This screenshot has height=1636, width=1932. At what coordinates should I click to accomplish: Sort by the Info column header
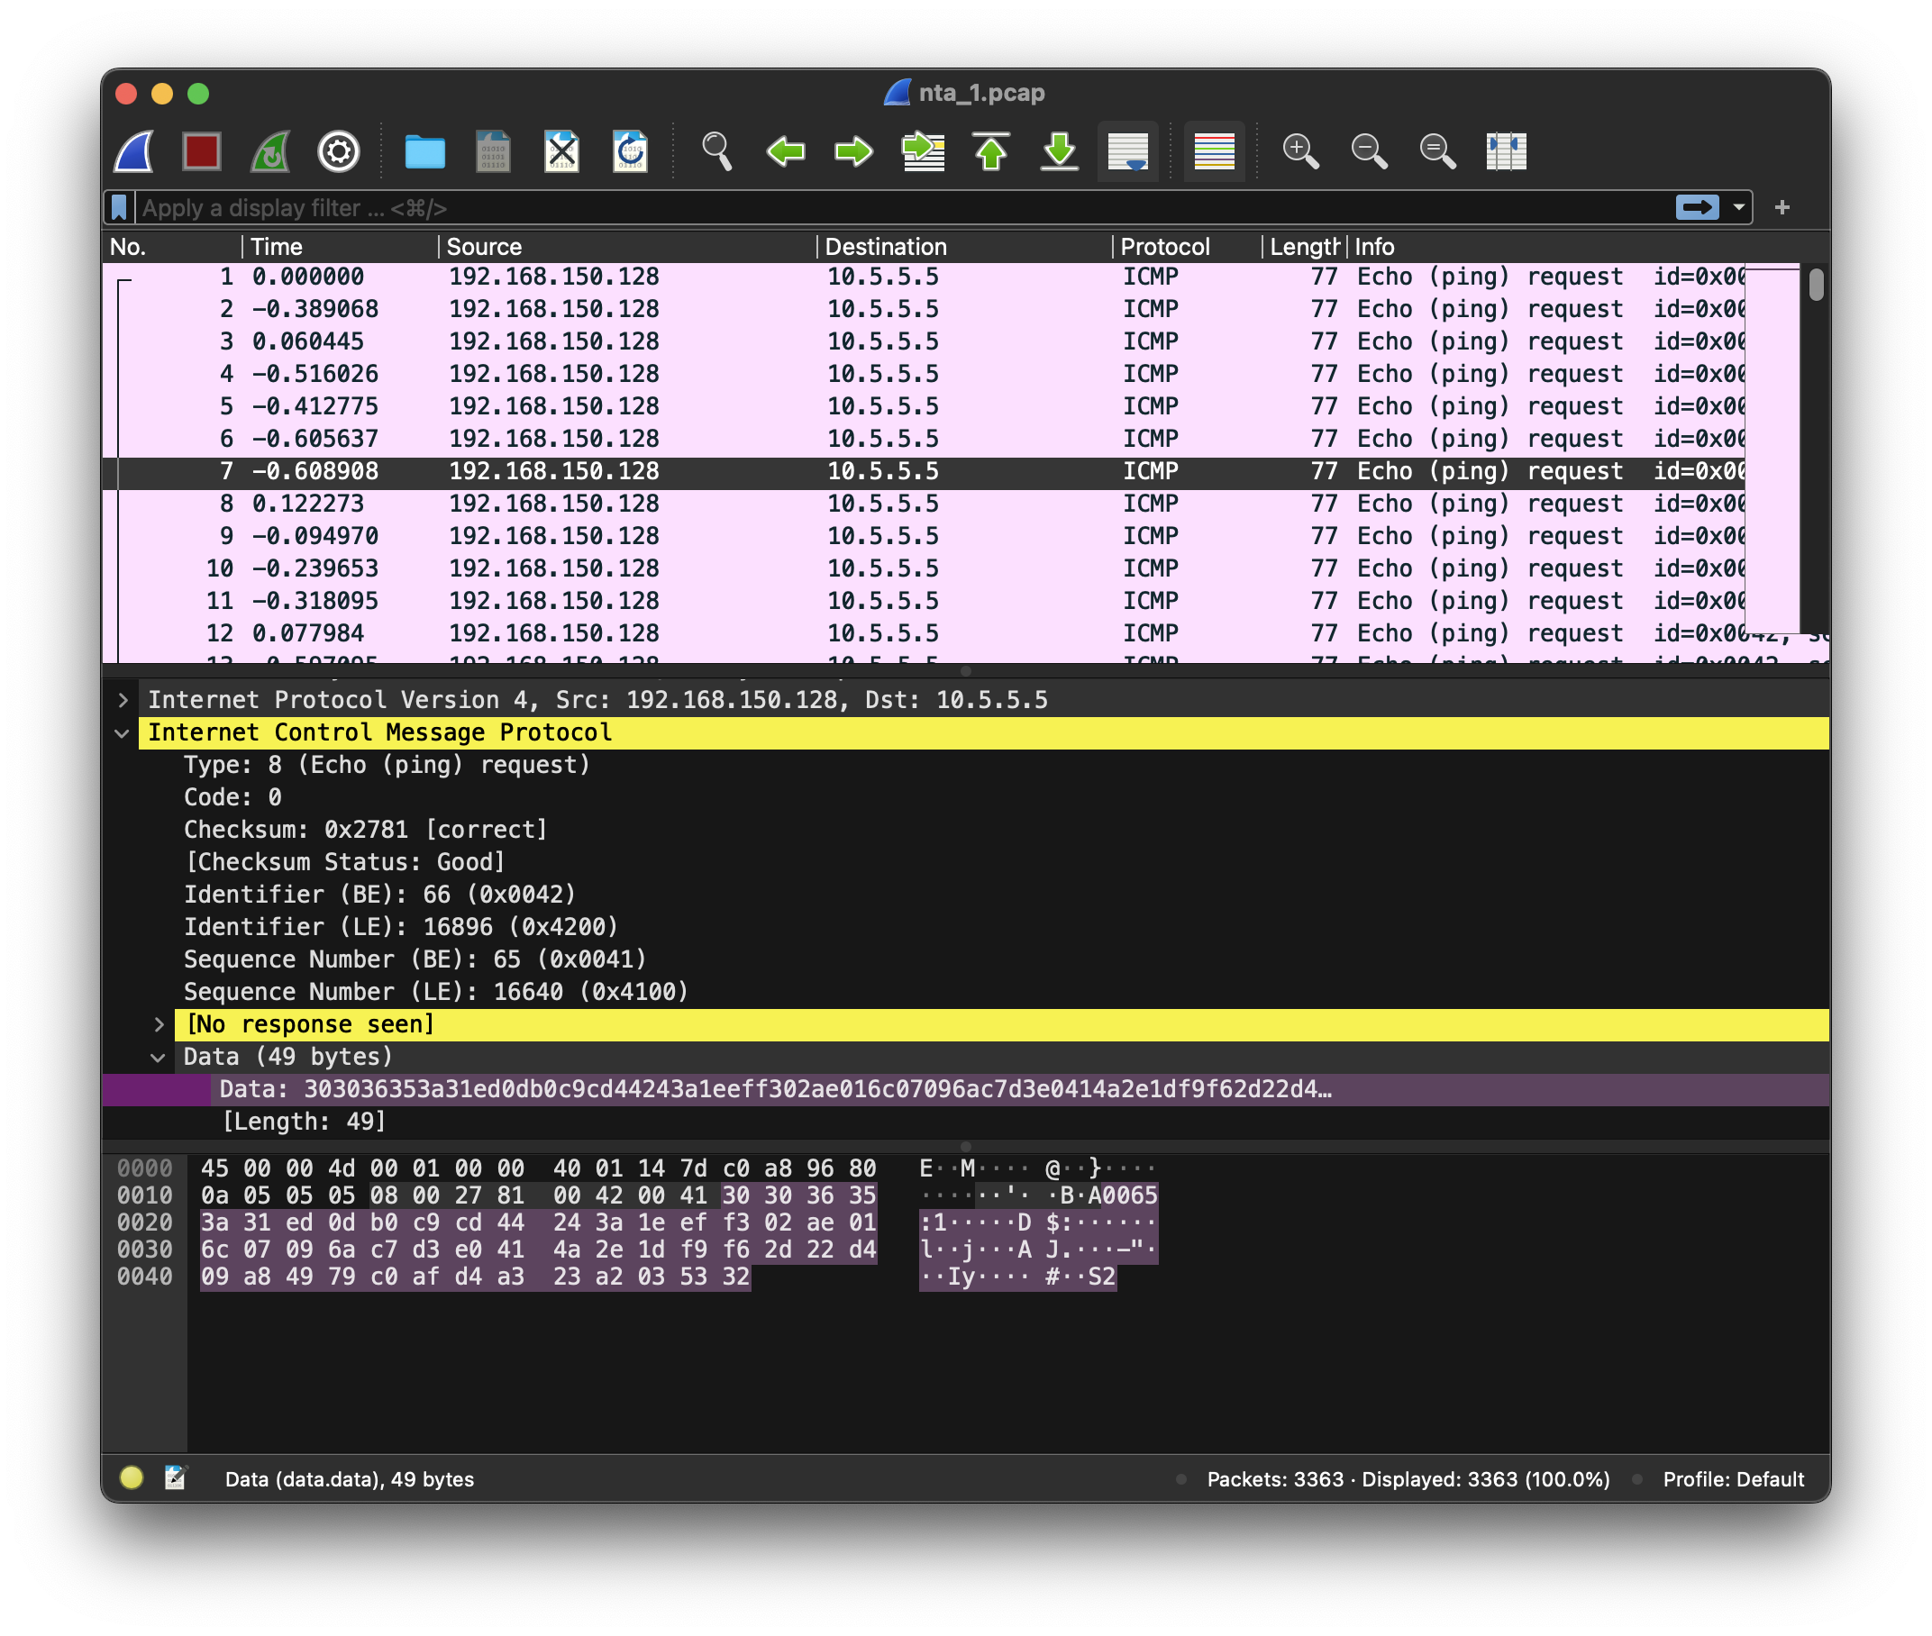1586,247
